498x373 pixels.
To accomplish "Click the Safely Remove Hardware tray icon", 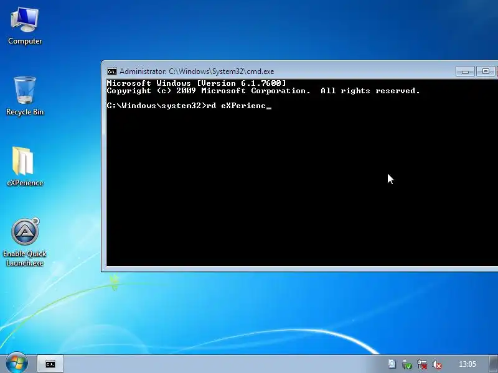I will pos(407,364).
